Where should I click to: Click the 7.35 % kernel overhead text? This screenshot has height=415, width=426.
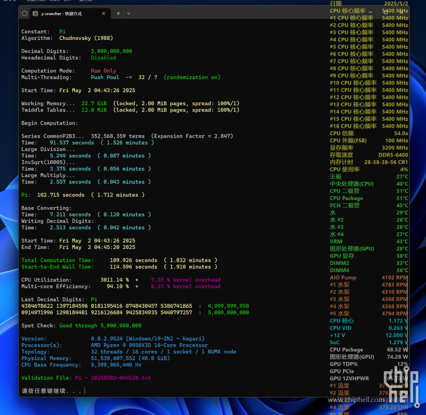point(186,280)
